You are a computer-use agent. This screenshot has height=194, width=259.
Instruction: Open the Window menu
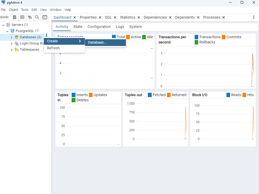pos(56,10)
